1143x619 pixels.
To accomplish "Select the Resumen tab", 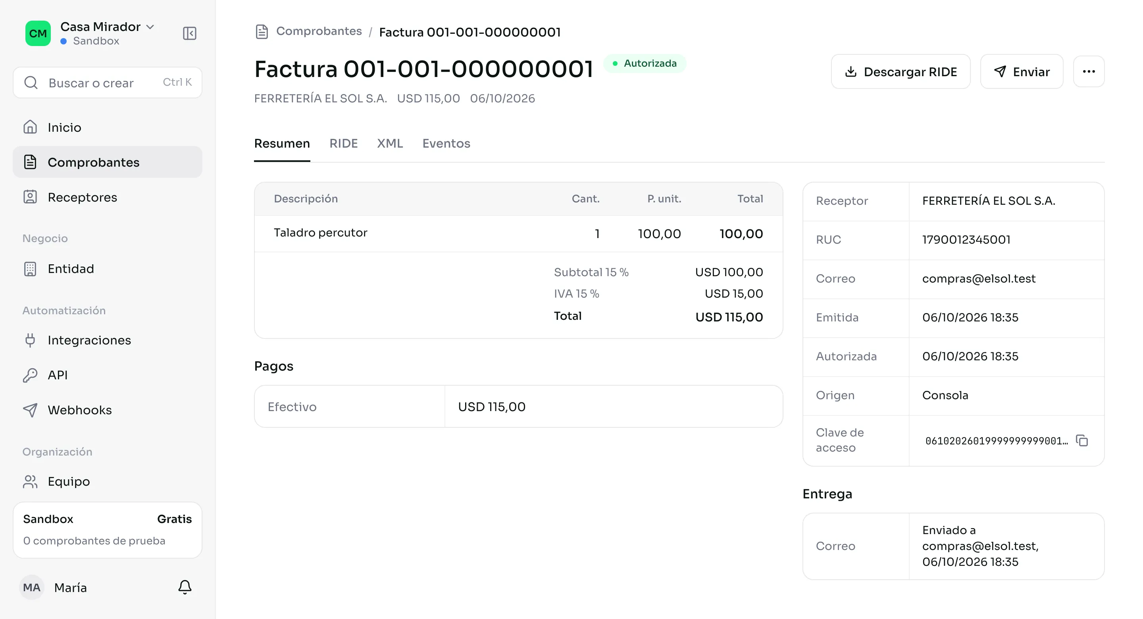I will 282,143.
